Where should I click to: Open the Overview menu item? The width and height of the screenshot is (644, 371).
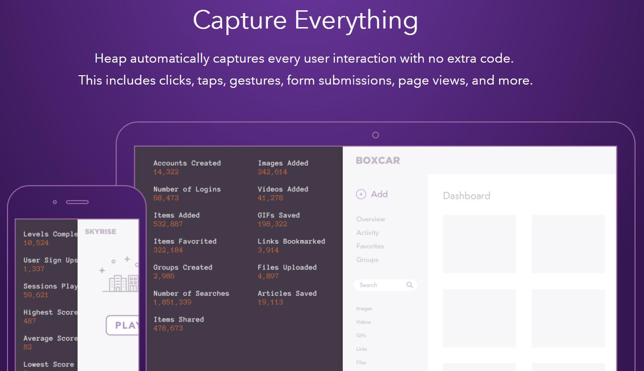point(371,219)
